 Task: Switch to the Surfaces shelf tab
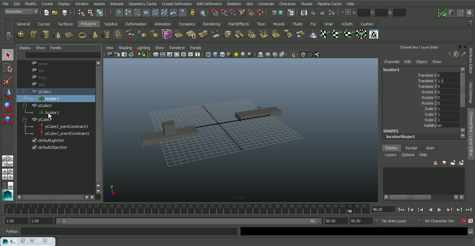(x=65, y=24)
